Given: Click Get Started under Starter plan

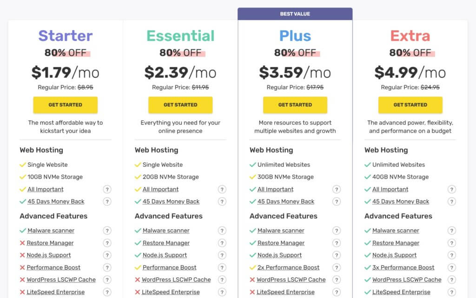Looking at the screenshot, I should pyautogui.click(x=65, y=105).
